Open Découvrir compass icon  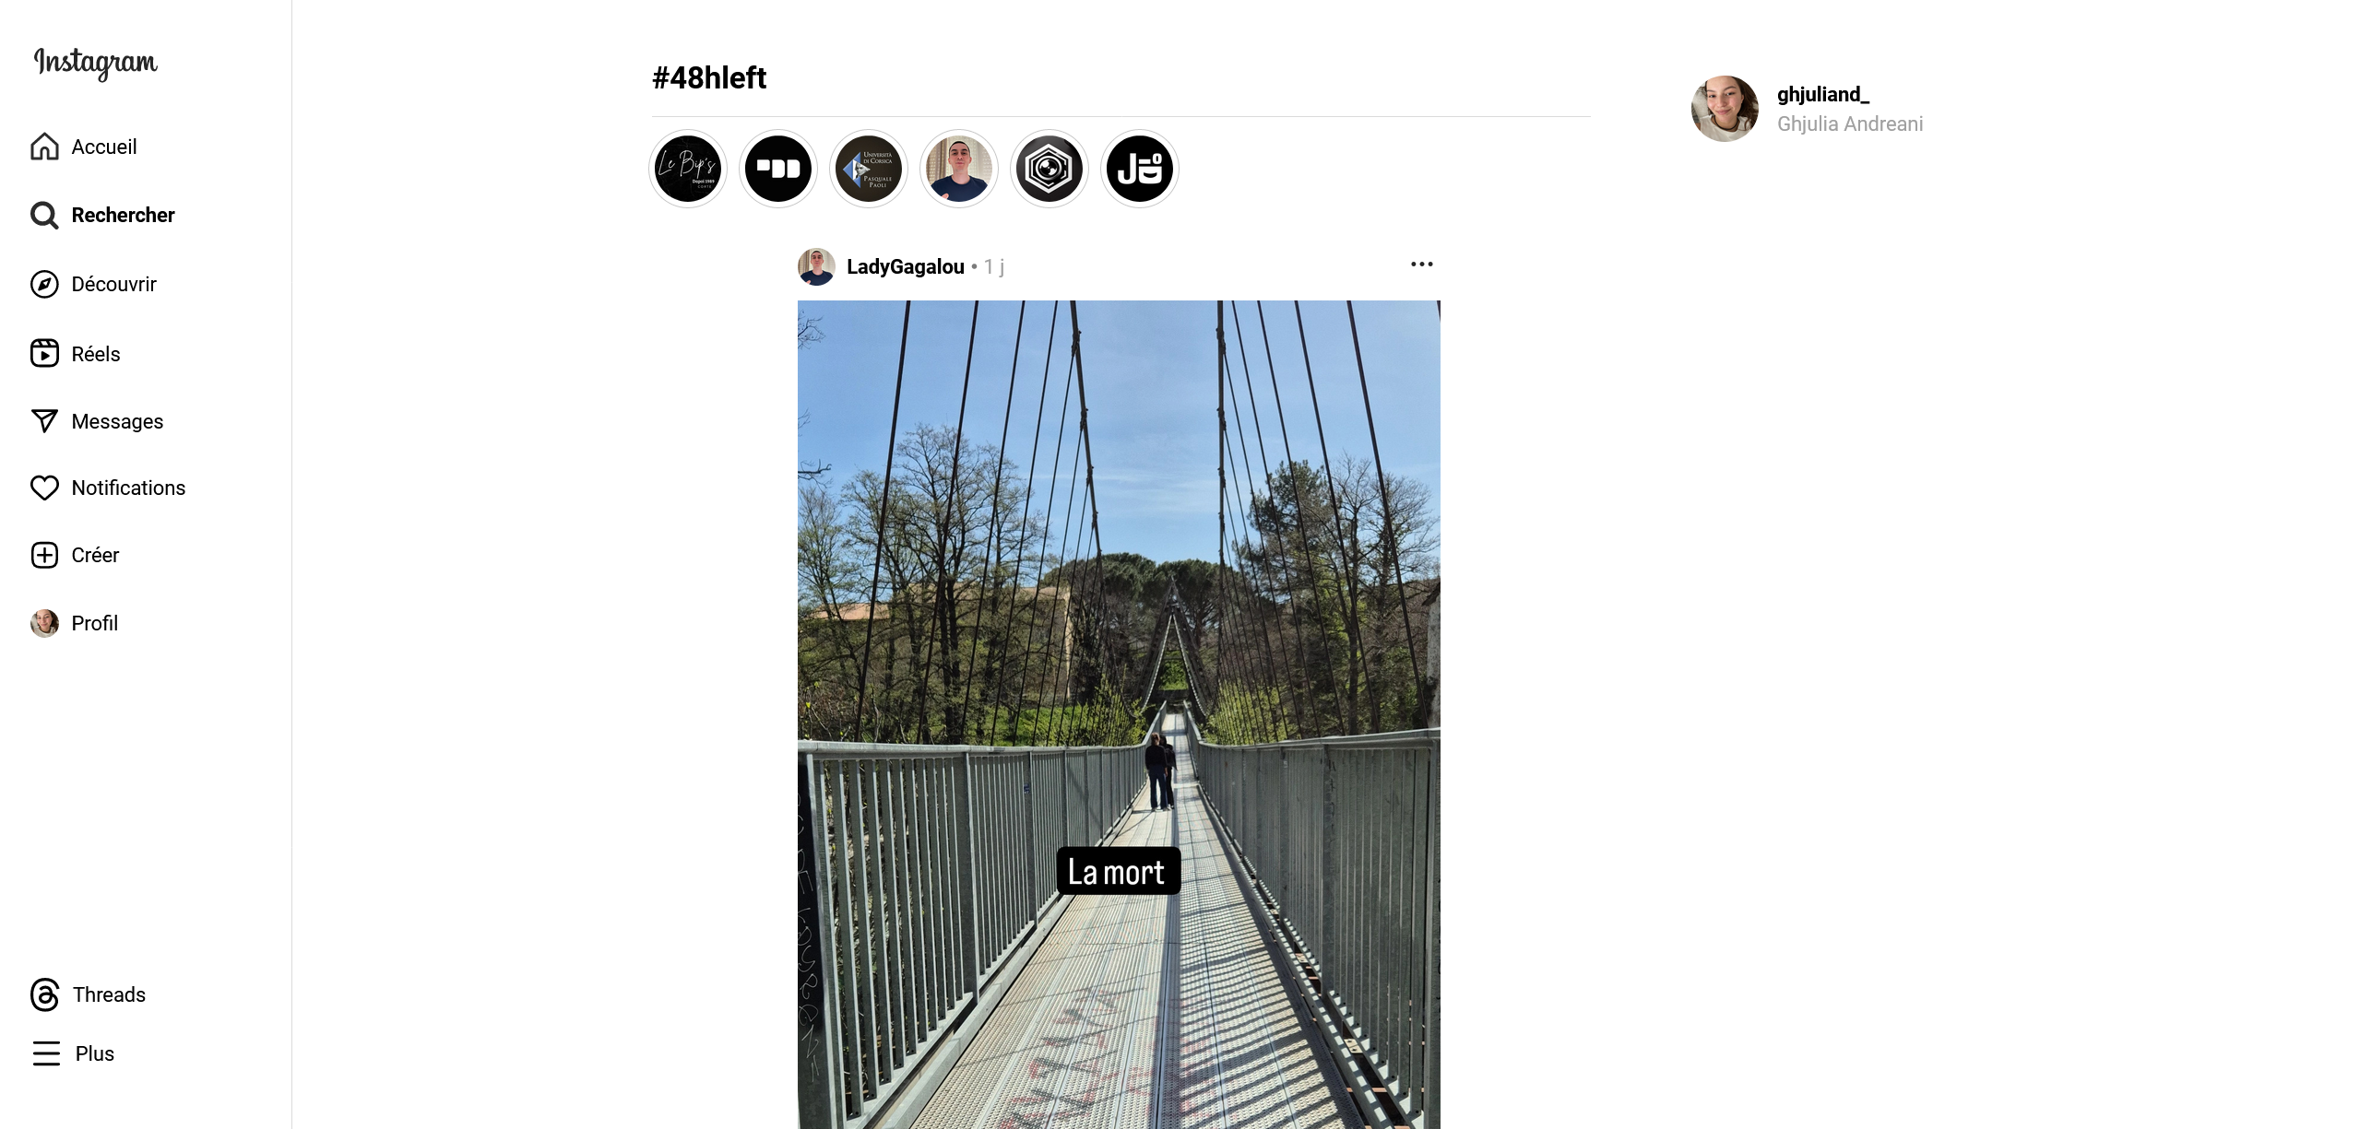44,284
